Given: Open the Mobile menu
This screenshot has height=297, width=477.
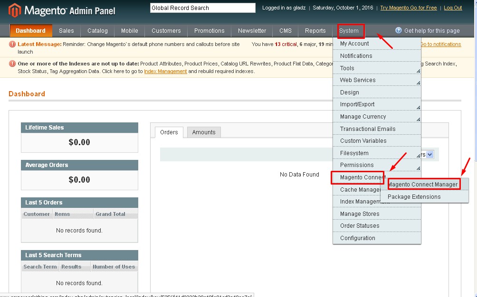Looking at the screenshot, I should (129, 31).
